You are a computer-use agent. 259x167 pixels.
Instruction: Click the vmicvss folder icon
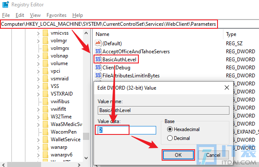(x=45, y=33)
